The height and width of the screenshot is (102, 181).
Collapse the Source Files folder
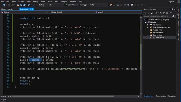coord(148,35)
